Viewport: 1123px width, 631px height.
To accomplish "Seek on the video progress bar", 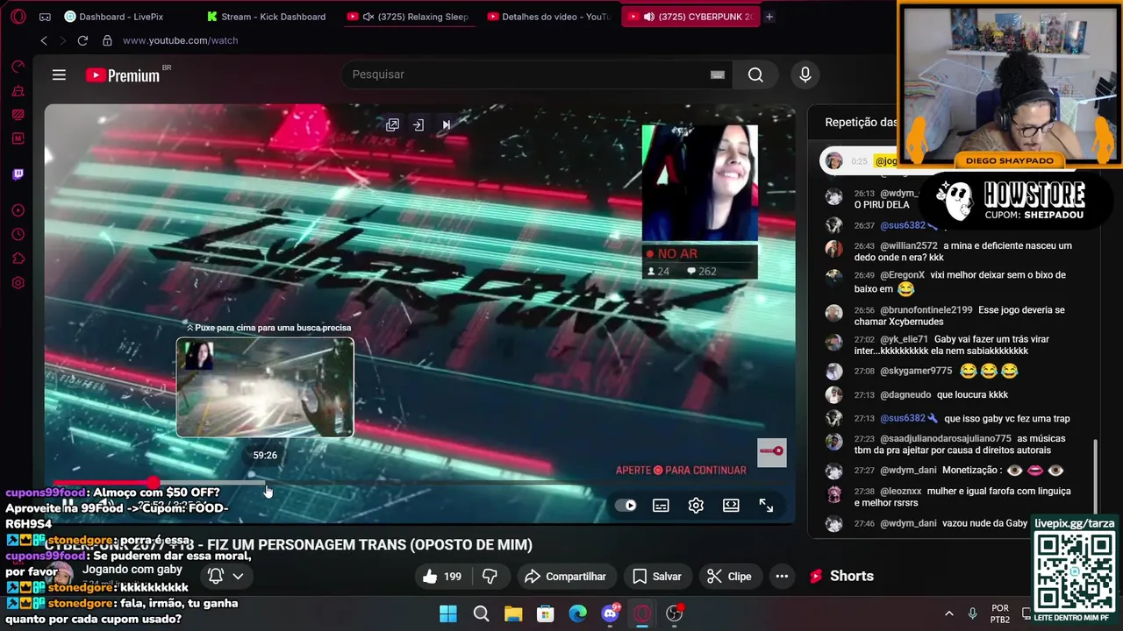I will tap(421, 482).
